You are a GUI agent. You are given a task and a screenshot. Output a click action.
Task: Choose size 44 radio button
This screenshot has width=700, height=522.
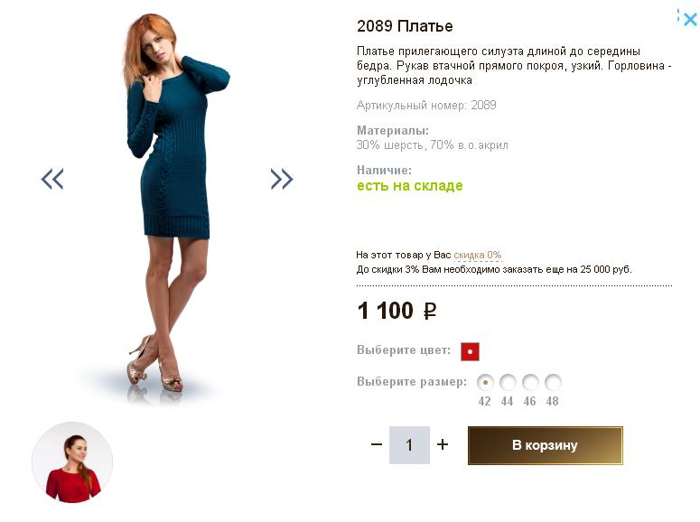tap(508, 382)
